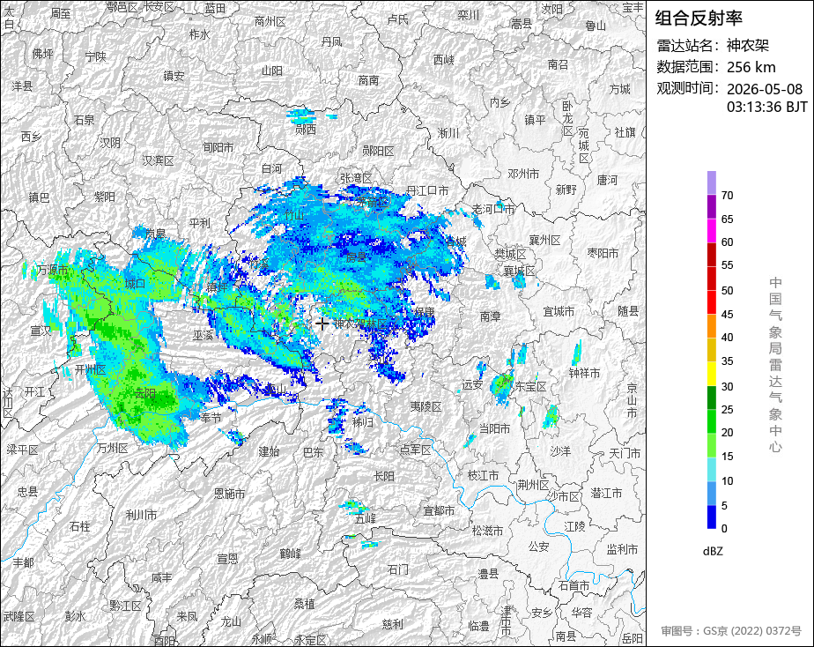Screen dimensions: 814x647
Task: Select the 25–30 dBZ dark green legend swatch
Action: coord(711,398)
